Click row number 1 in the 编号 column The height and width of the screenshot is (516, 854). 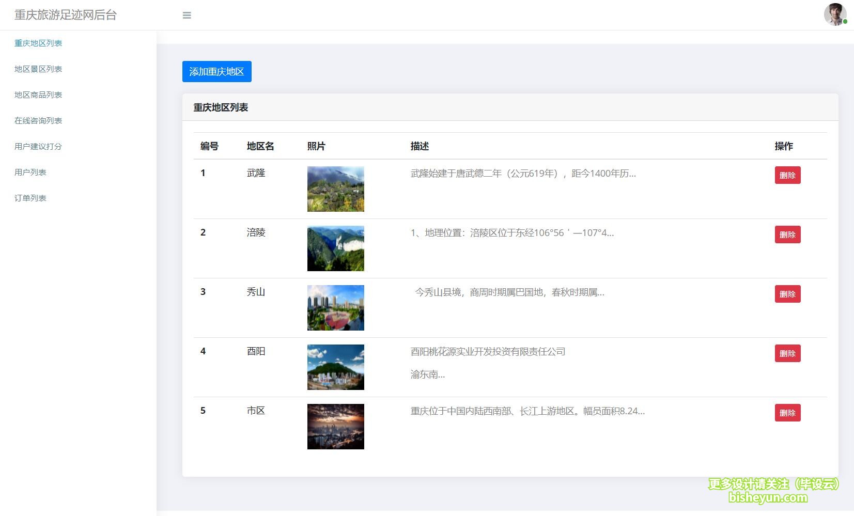pyautogui.click(x=203, y=173)
